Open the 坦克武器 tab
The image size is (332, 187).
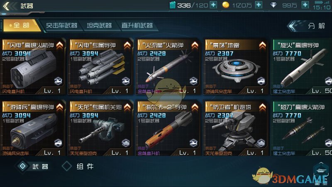click(x=99, y=26)
